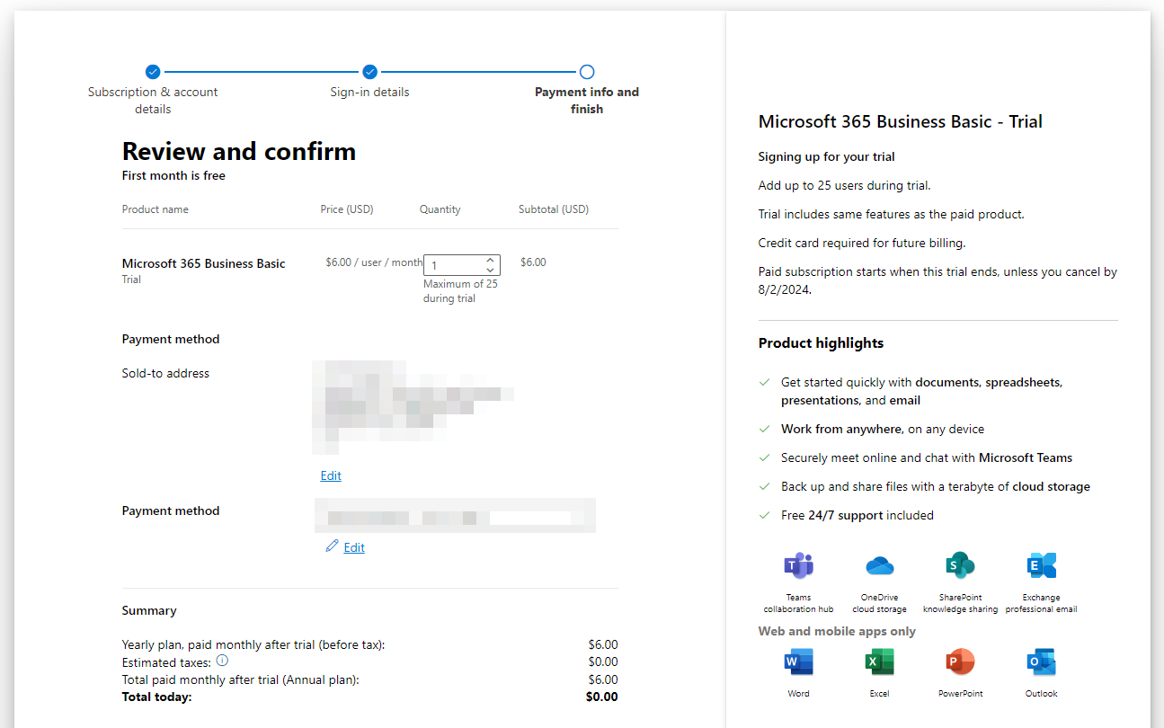This screenshot has height=728, width=1164.
Task: Click the $0.00 Total today amount
Action: [x=602, y=697]
